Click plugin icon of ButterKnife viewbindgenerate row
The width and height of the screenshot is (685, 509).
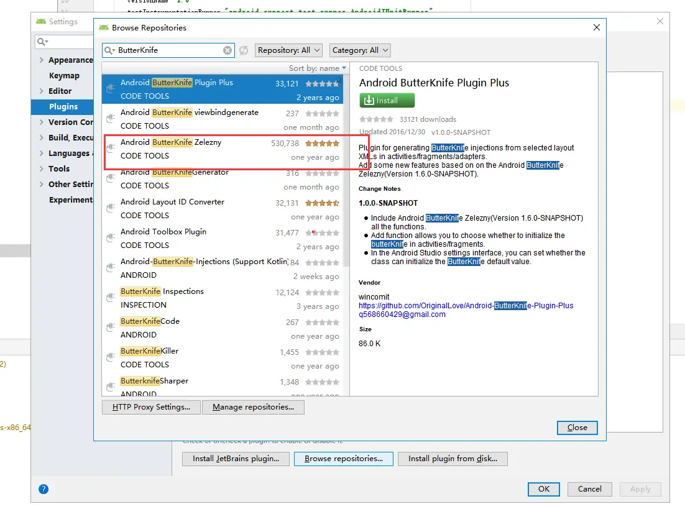coord(111,119)
